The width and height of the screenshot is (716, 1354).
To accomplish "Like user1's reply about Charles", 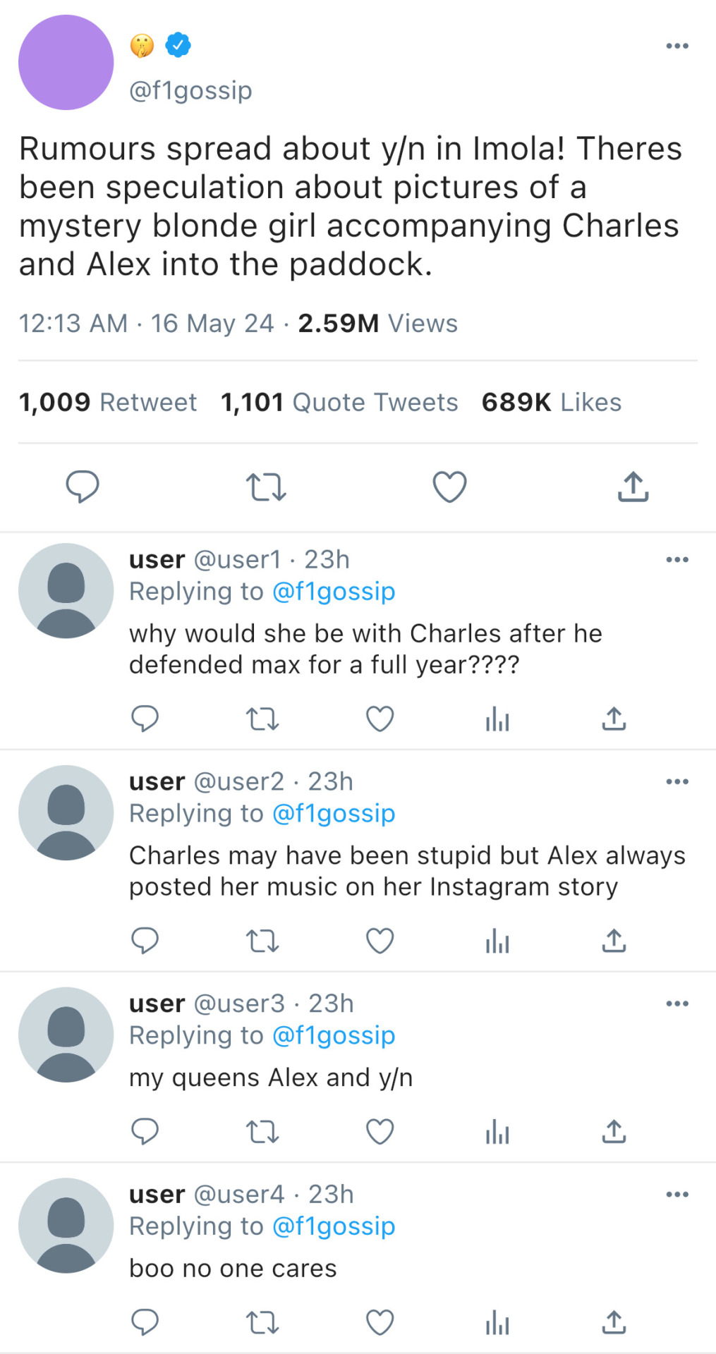I will pyautogui.click(x=380, y=719).
